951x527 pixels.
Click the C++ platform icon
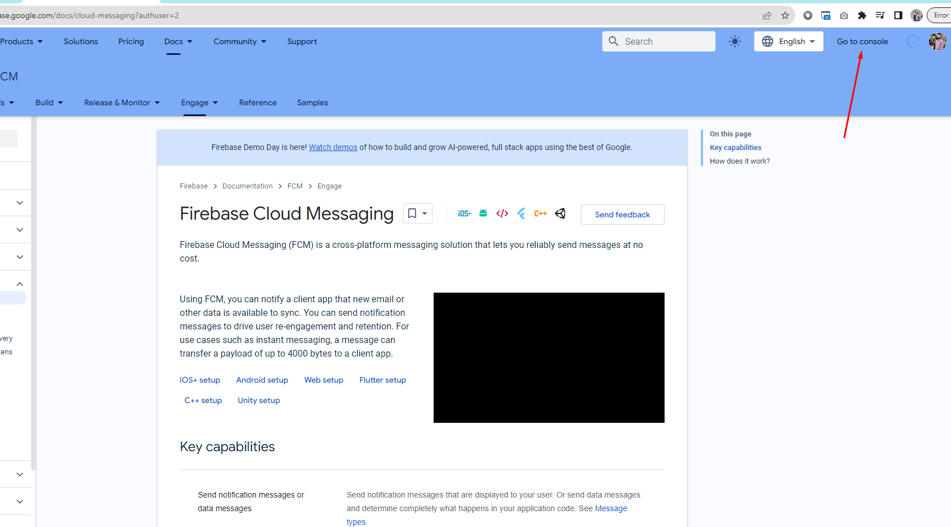pos(541,213)
